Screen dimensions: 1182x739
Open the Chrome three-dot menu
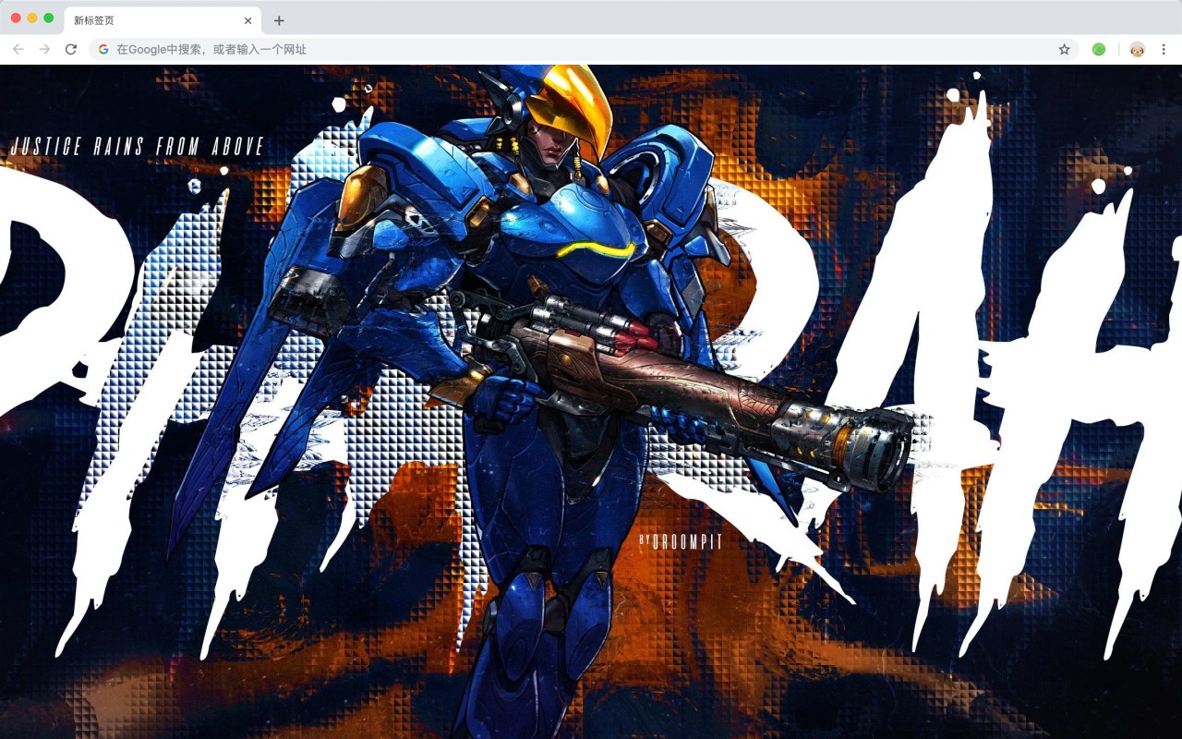point(1164,49)
